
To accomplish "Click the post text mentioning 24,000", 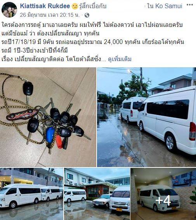I will 93,42.
